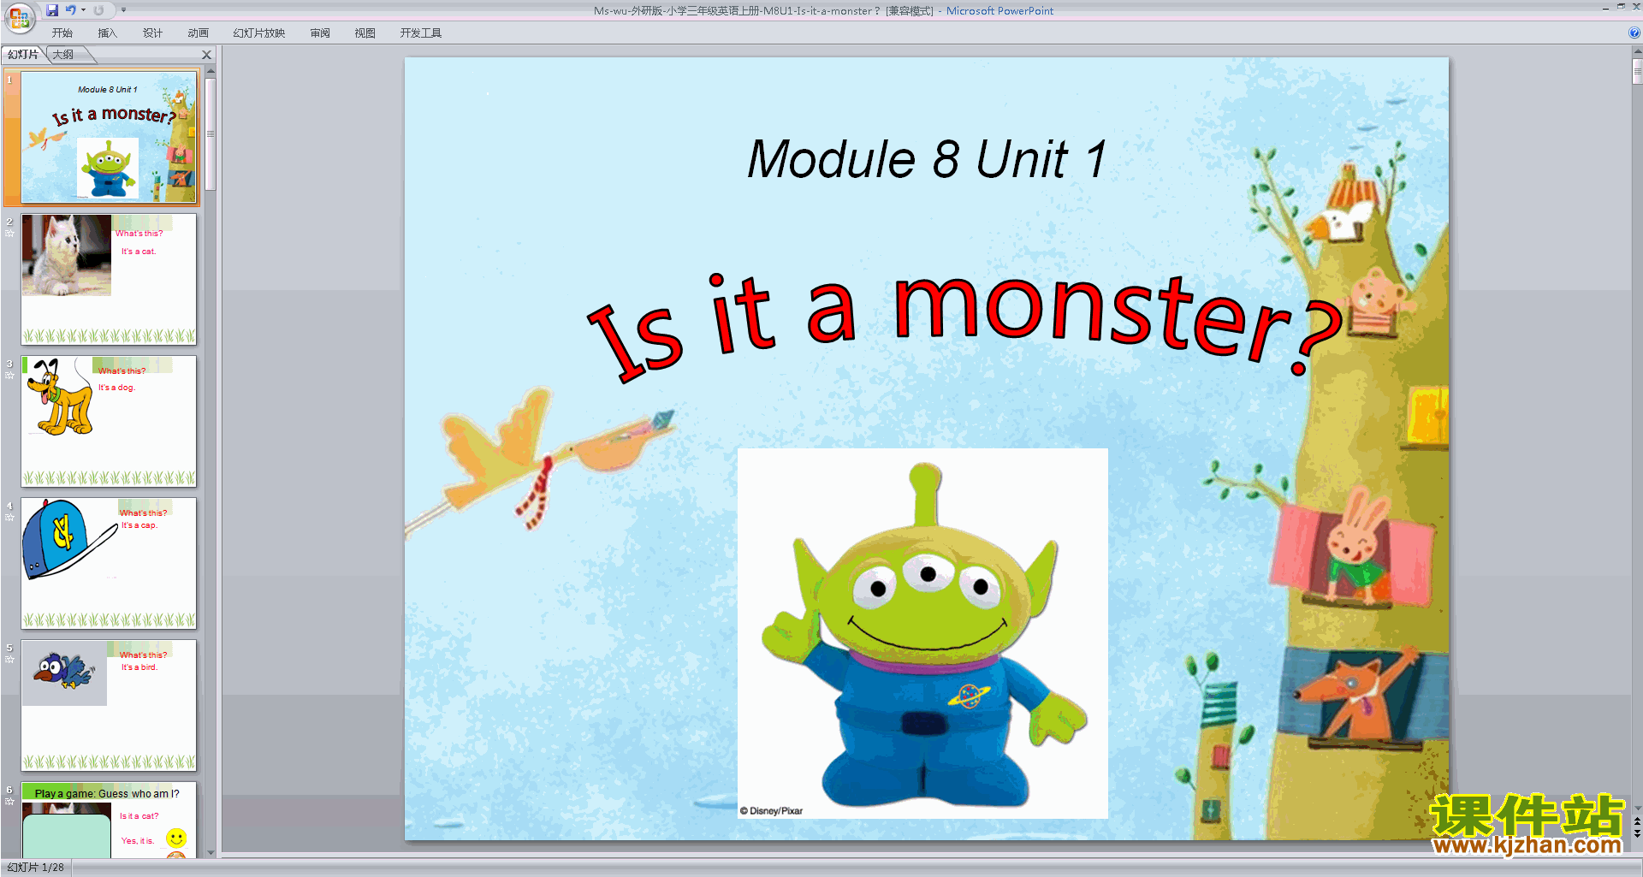Open the undo history dropdown arrow
Viewport: 1643px width, 877px height.
(83, 10)
